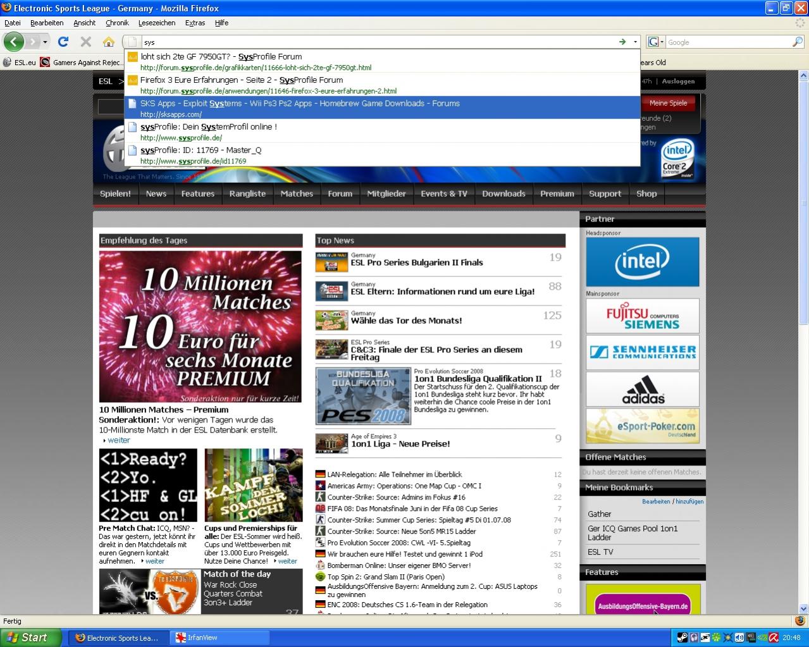Image resolution: width=809 pixels, height=647 pixels.
Task: Open the Gamers Against Rejec.. bookmark
Action: [82, 63]
